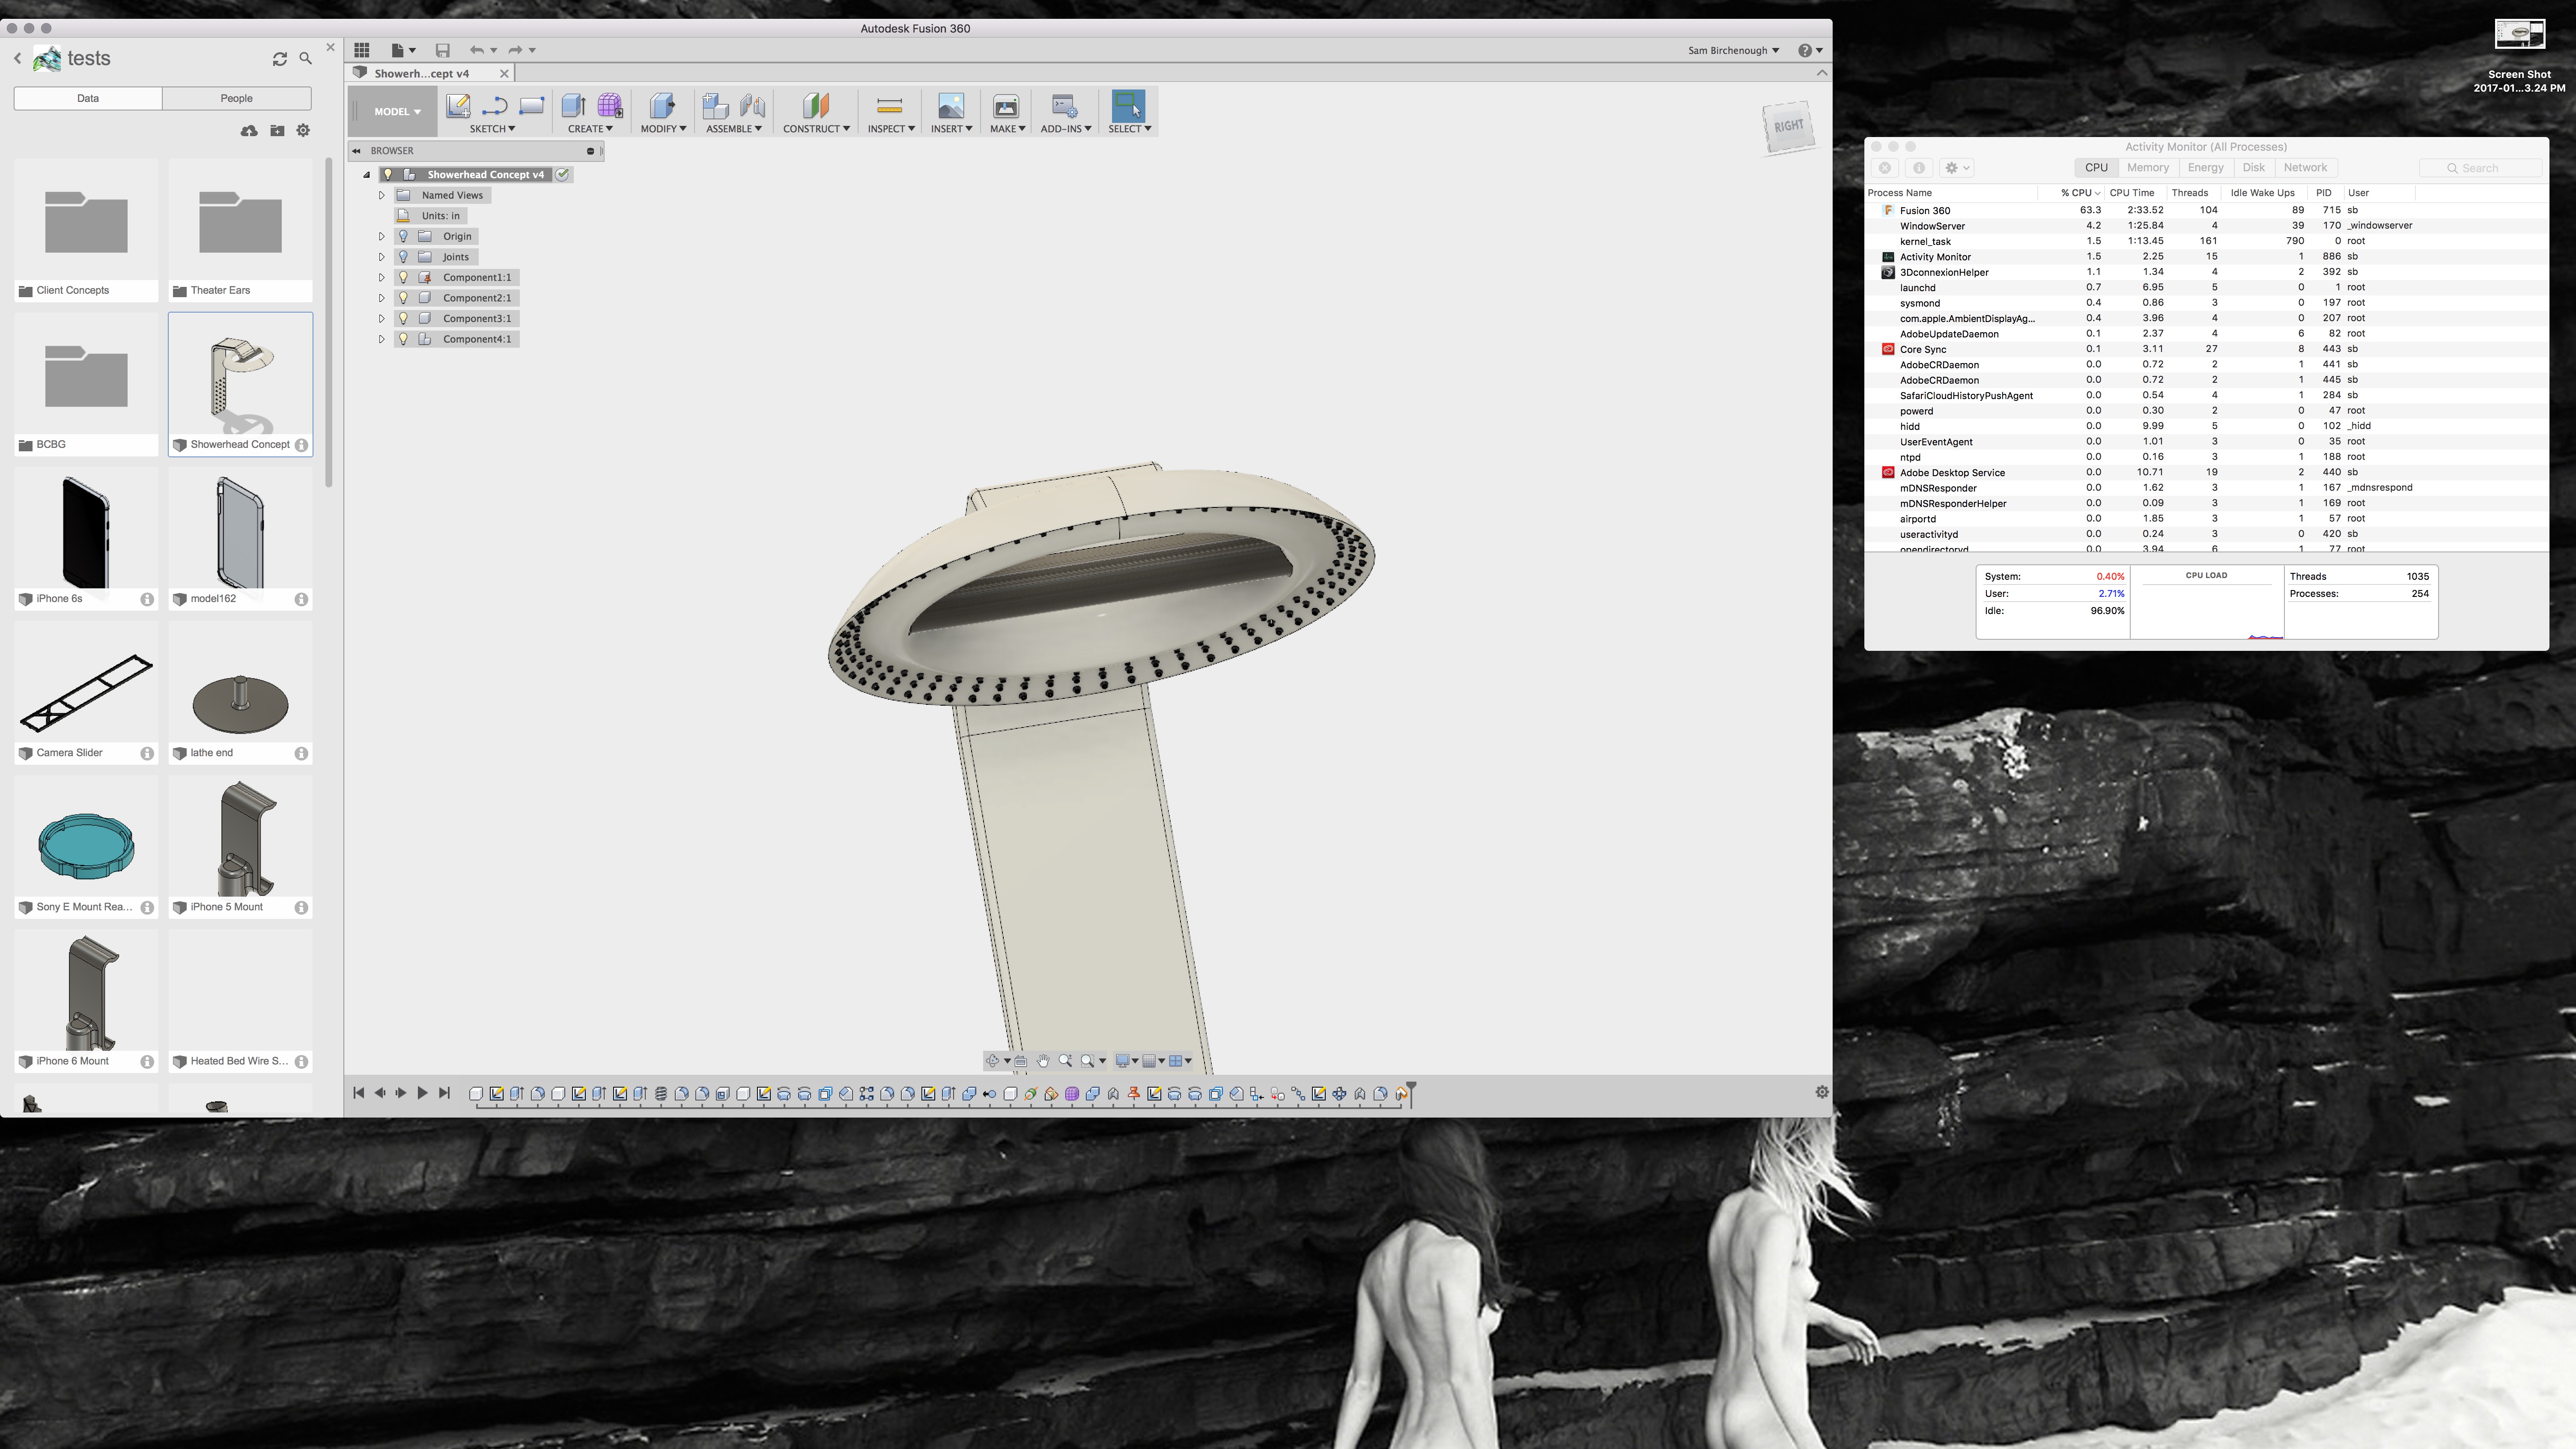Switch to Memory tab in Activity Monitor
Viewport: 2576px width, 1449px height.
(x=2147, y=168)
